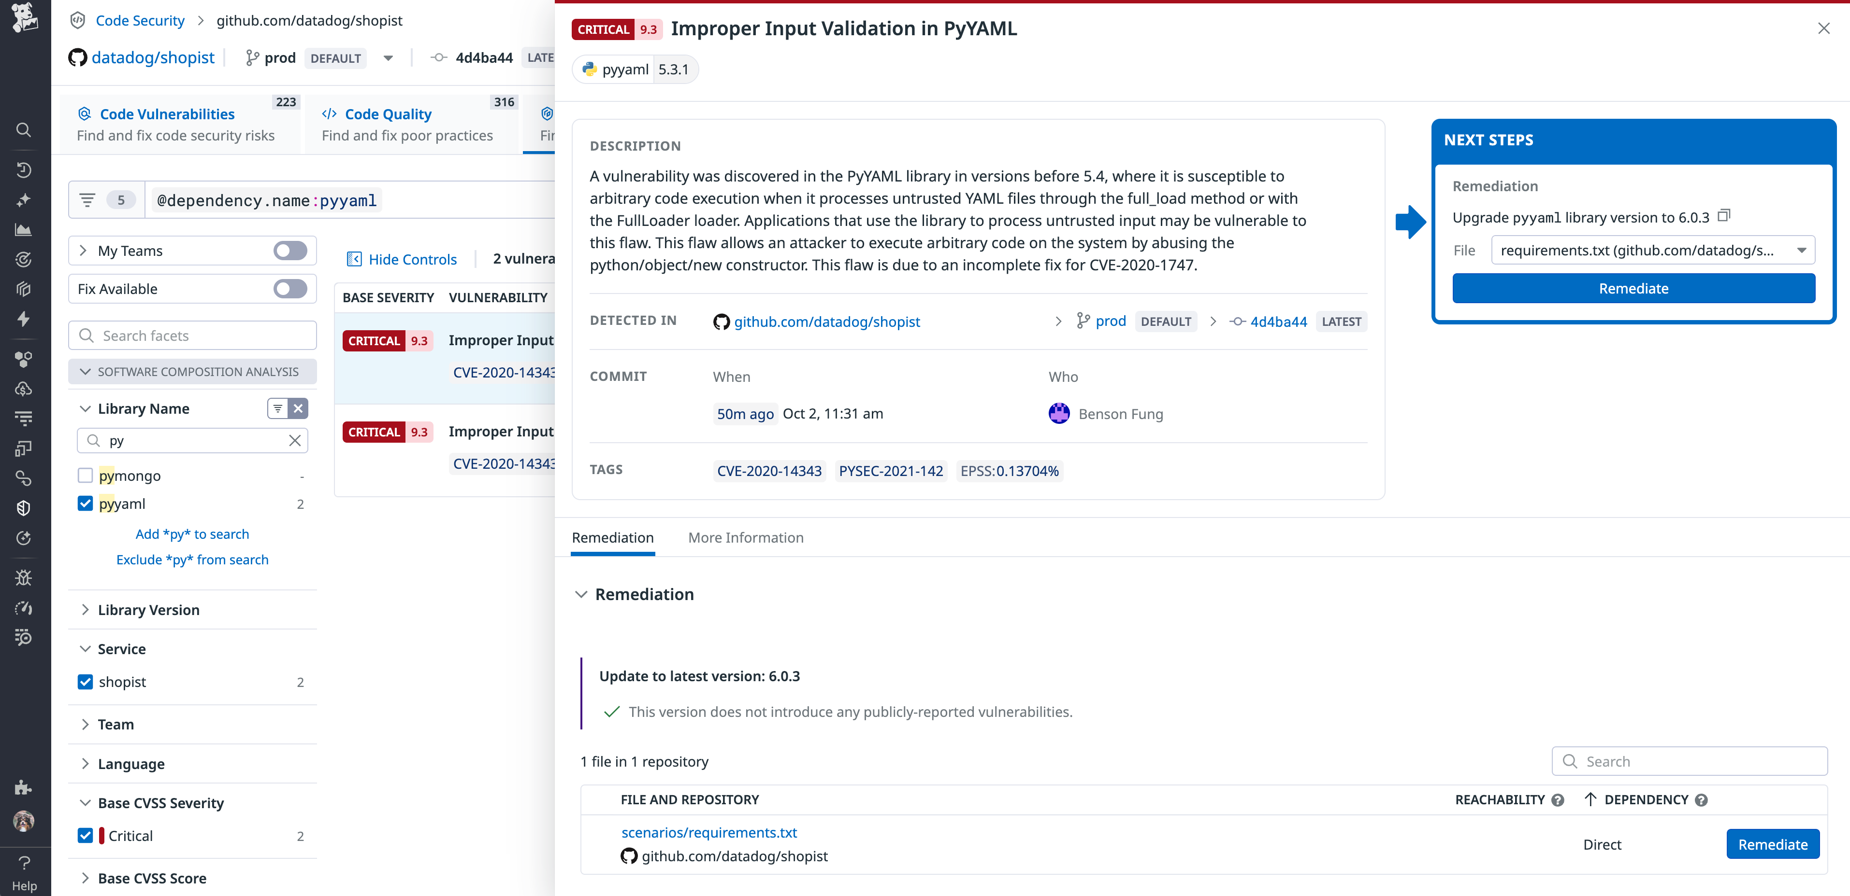The height and width of the screenshot is (896, 1850).
Task: Click the Remediate button in Next Steps panel
Action: [1633, 288]
